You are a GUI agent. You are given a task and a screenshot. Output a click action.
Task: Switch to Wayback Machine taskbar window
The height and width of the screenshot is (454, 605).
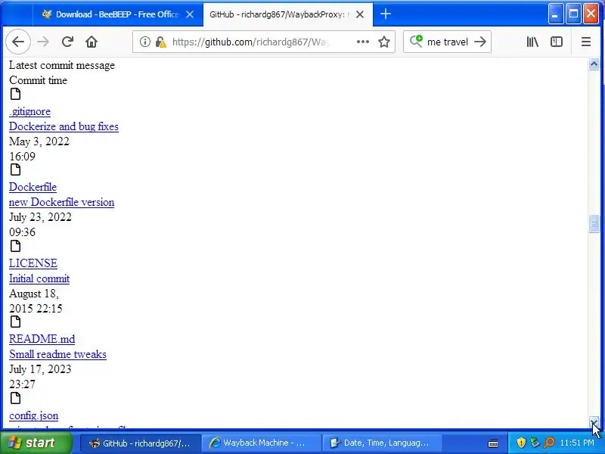click(261, 443)
